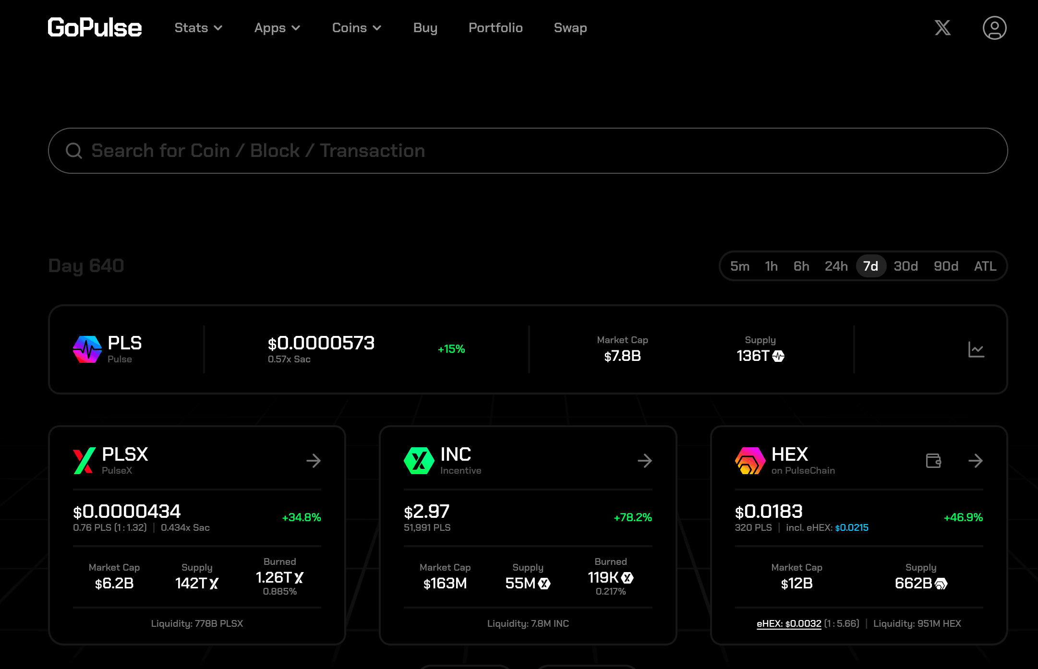Open the Portfolio page
This screenshot has height=669, width=1038.
coord(495,28)
